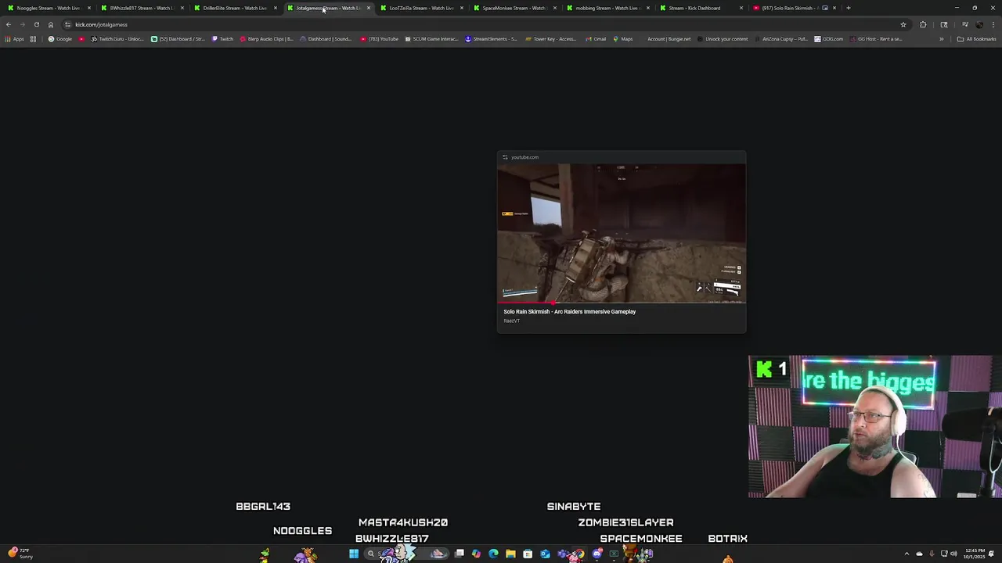The image size is (1002, 563).
Task: Open the browser extensions menu
Action: (x=923, y=24)
